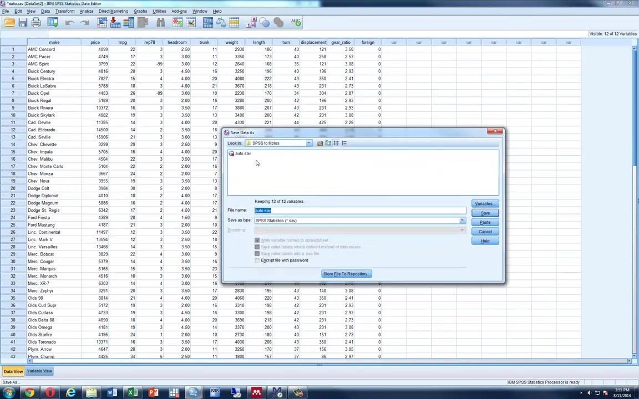Click the Weight Cases scales icon
Screen dimensions: 639x399
click(221, 22)
